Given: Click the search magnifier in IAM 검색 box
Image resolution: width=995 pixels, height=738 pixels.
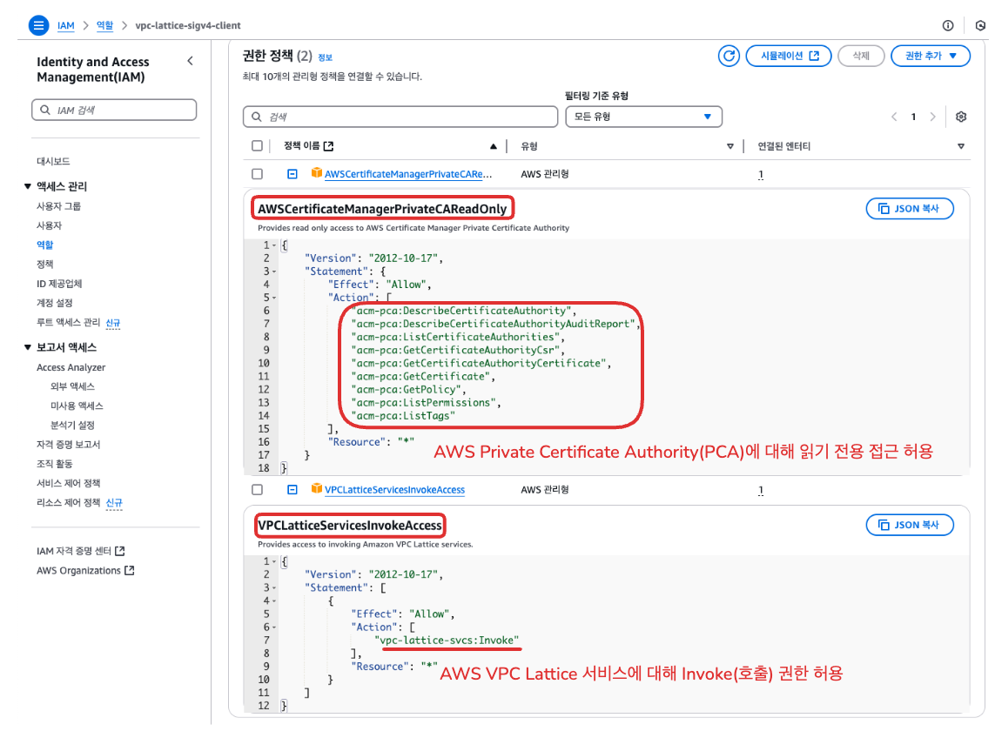Looking at the screenshot, I should pos(45,110).
